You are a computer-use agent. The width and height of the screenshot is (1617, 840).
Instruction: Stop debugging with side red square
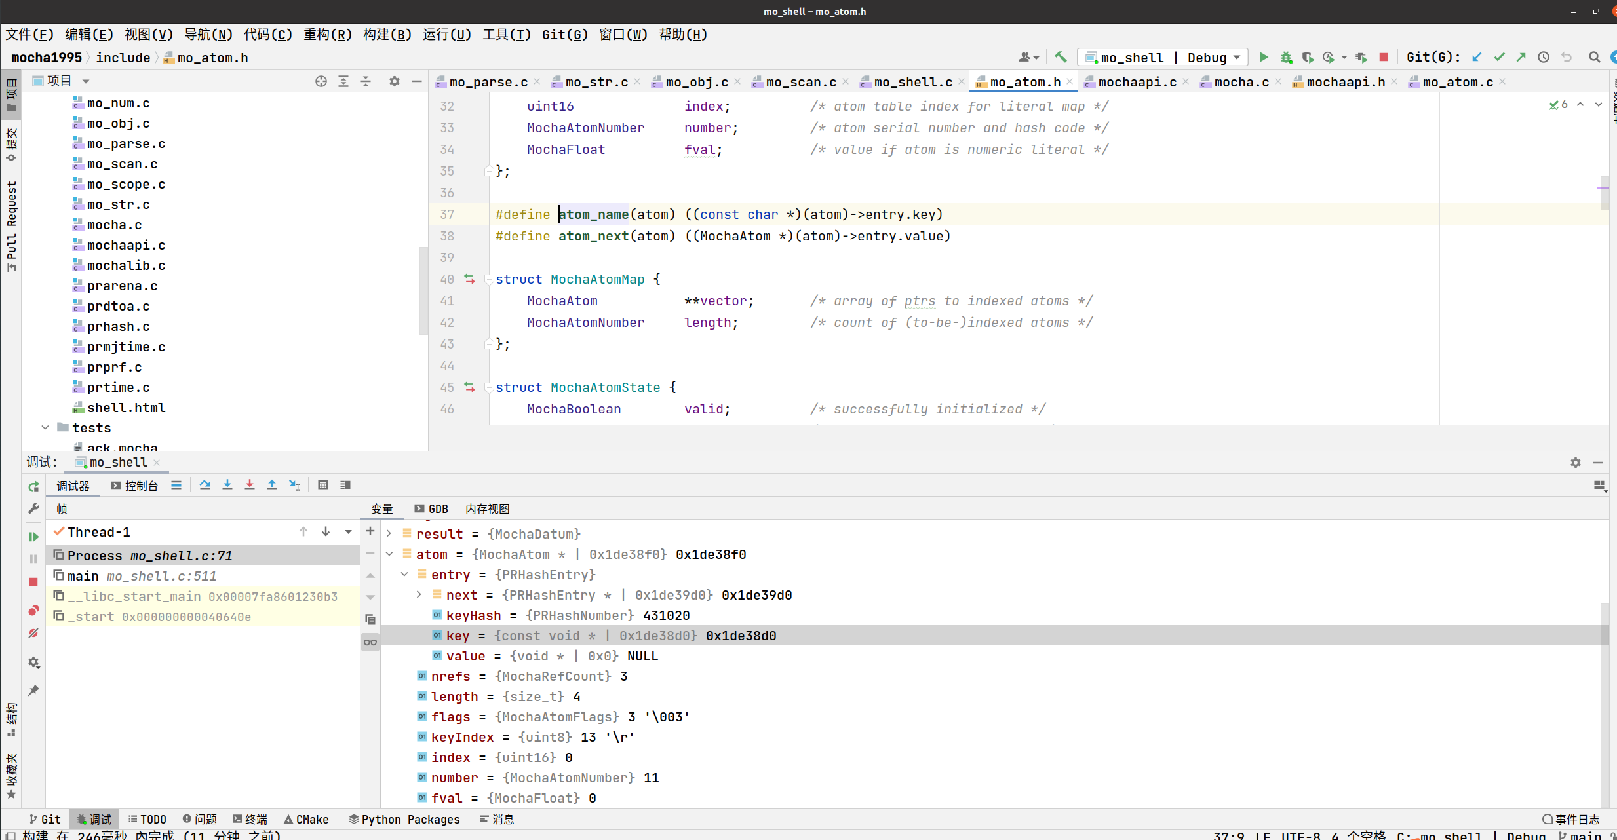click(33, 581)
